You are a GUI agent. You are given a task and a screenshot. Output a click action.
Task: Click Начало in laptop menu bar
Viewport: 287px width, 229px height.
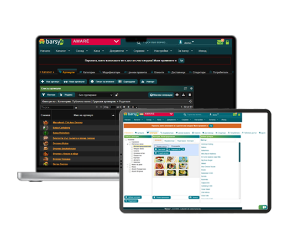pos(45,51)
